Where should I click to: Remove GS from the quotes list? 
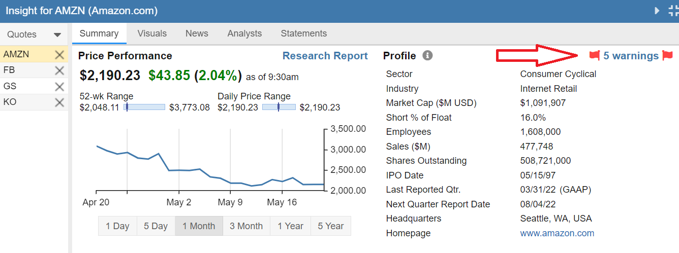(59, 87)
